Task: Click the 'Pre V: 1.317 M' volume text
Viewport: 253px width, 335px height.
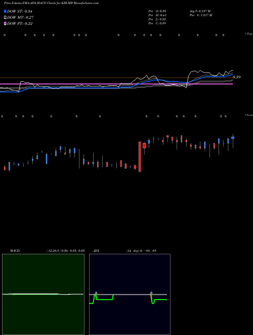Action: point(200,15)
